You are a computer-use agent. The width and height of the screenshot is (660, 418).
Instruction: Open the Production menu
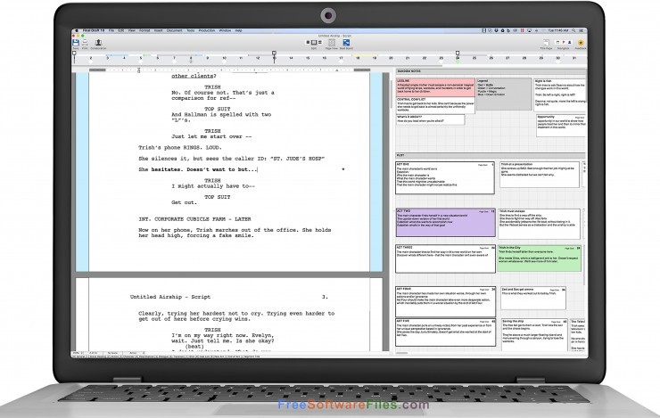click(207, 30)
